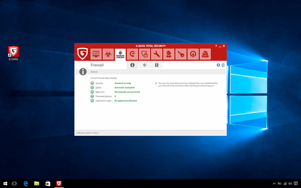Open the help question mark in title bar
This screenshot has width=301, height=188.
point(216,46)
